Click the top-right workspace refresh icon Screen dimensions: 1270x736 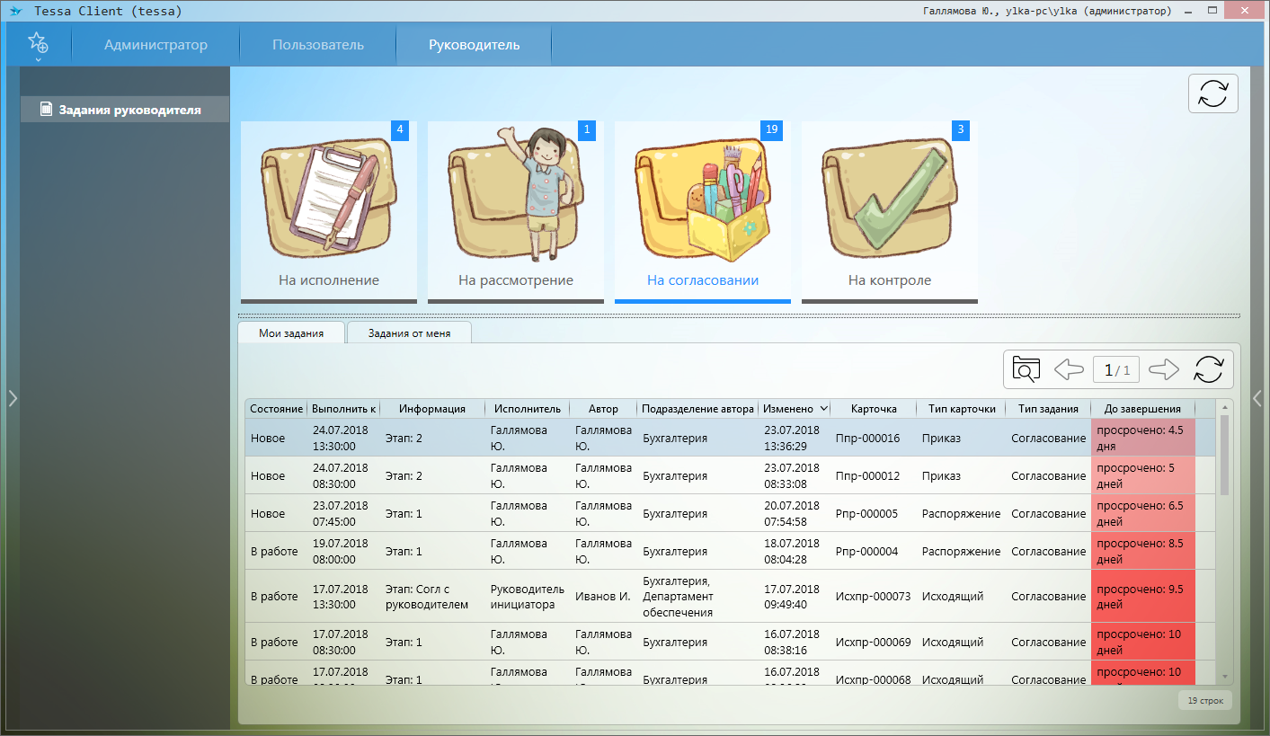[x=1212, y=93]
